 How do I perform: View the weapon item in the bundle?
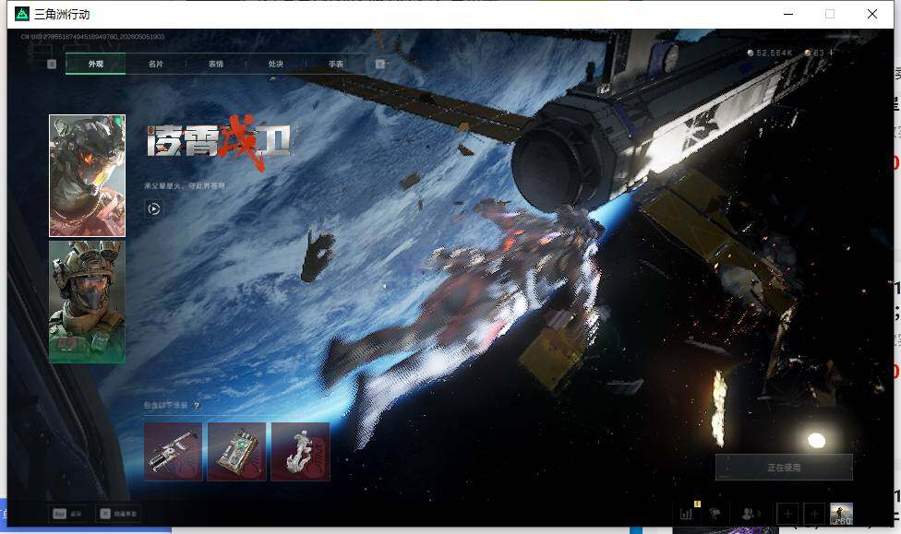pos(173,451)
